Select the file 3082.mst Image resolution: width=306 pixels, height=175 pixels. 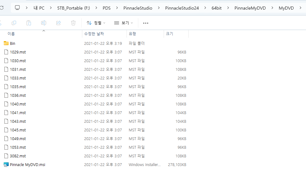tap(18, 156)
